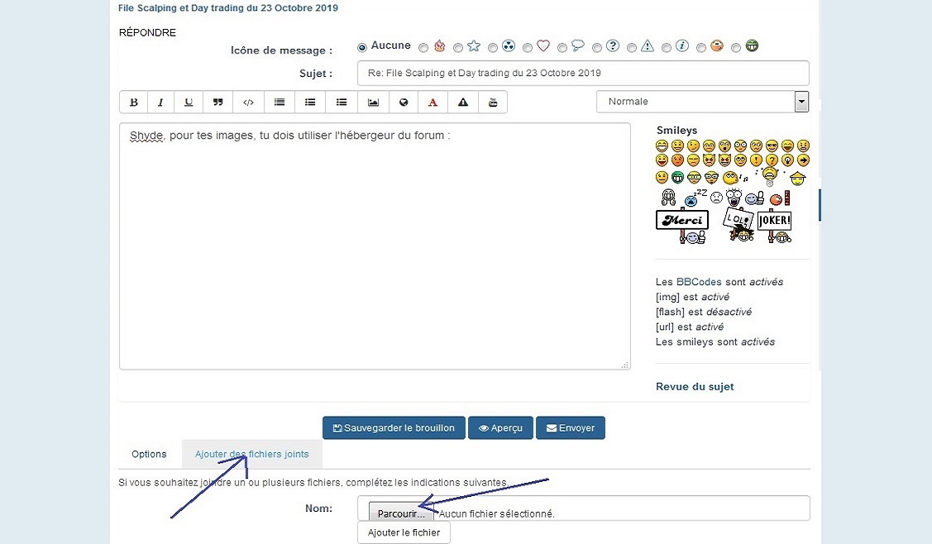
Task: Insert the grinning devil smiley
Action: [x=724, y=160]
